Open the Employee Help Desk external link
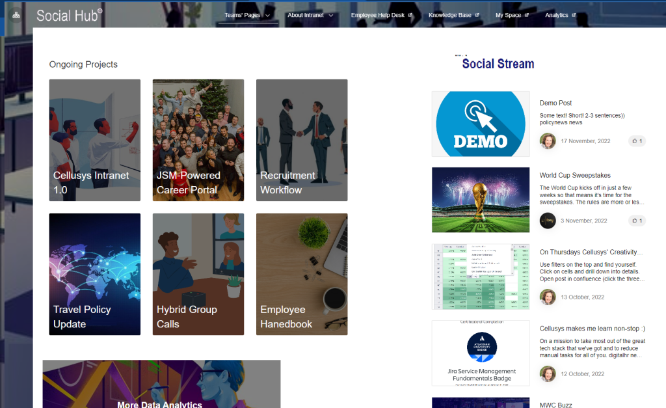 [x=381, y=15]
